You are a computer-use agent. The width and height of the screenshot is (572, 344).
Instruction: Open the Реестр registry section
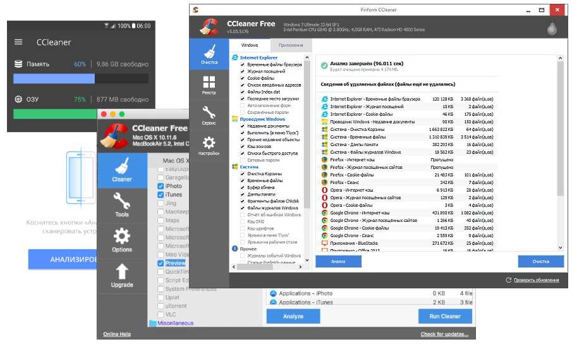point(209,85)
